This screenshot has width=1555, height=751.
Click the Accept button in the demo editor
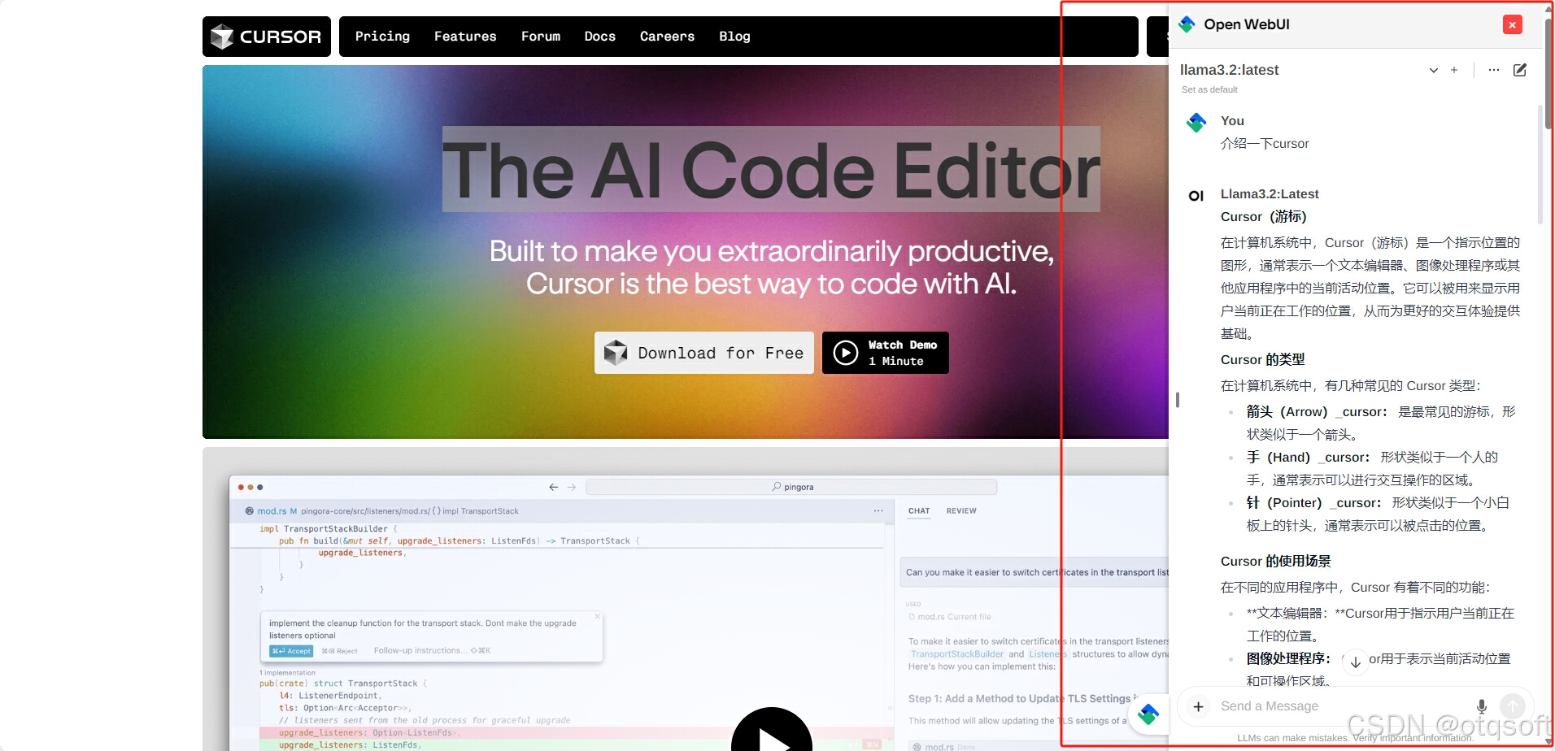tap(291, 651)
